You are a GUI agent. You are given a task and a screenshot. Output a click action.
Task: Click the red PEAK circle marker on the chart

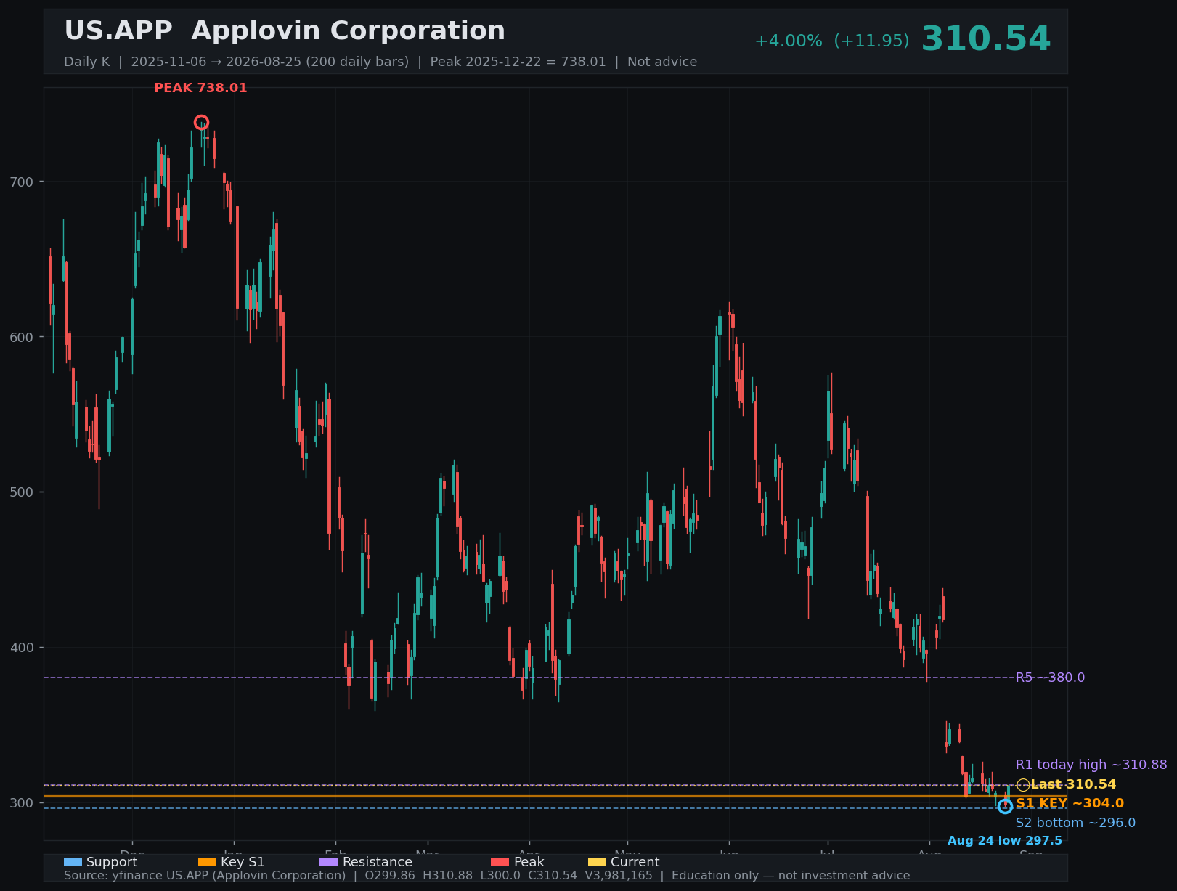pyautogui.click(x=202, y=122)
